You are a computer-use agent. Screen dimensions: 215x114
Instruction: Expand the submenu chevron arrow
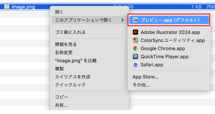click(122, 20)
